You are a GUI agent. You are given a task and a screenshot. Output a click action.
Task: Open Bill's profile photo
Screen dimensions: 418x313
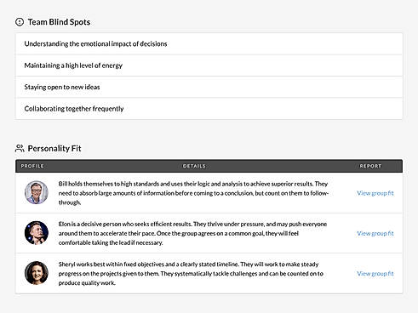(x=37, y=192)
